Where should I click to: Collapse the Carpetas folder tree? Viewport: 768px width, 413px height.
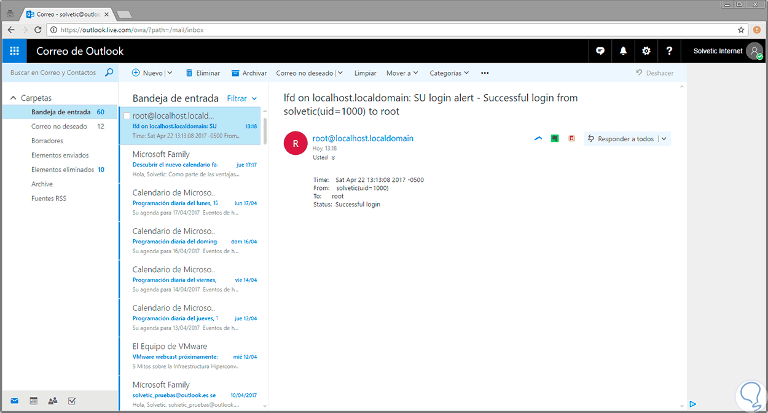(x=14, y=98)
